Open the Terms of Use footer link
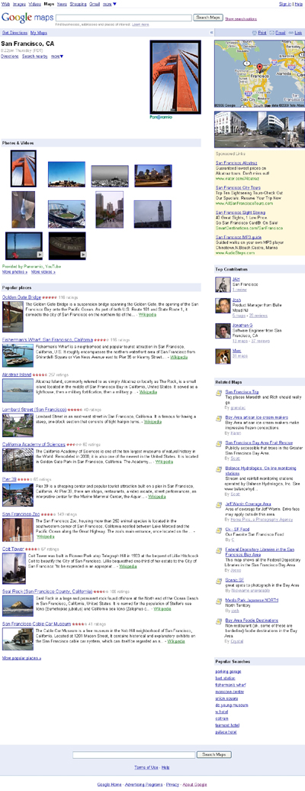Screen dimensions: 305x791 [x=146, y=767]
